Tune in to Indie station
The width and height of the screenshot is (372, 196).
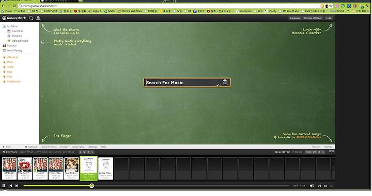8,67
